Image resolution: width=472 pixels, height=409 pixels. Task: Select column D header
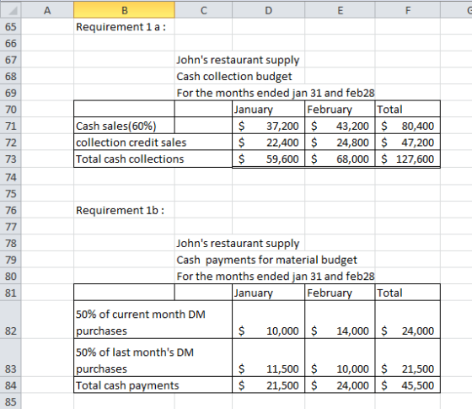click(x=269, y=10)
